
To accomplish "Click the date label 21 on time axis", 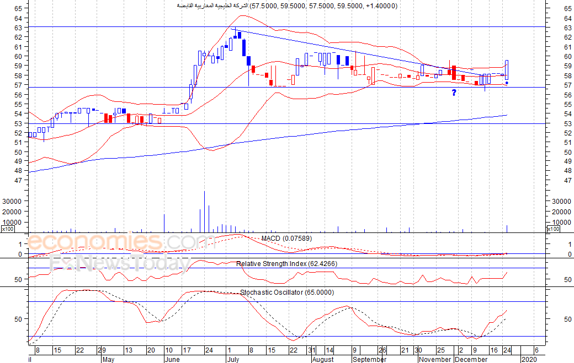I will [405, 350].
